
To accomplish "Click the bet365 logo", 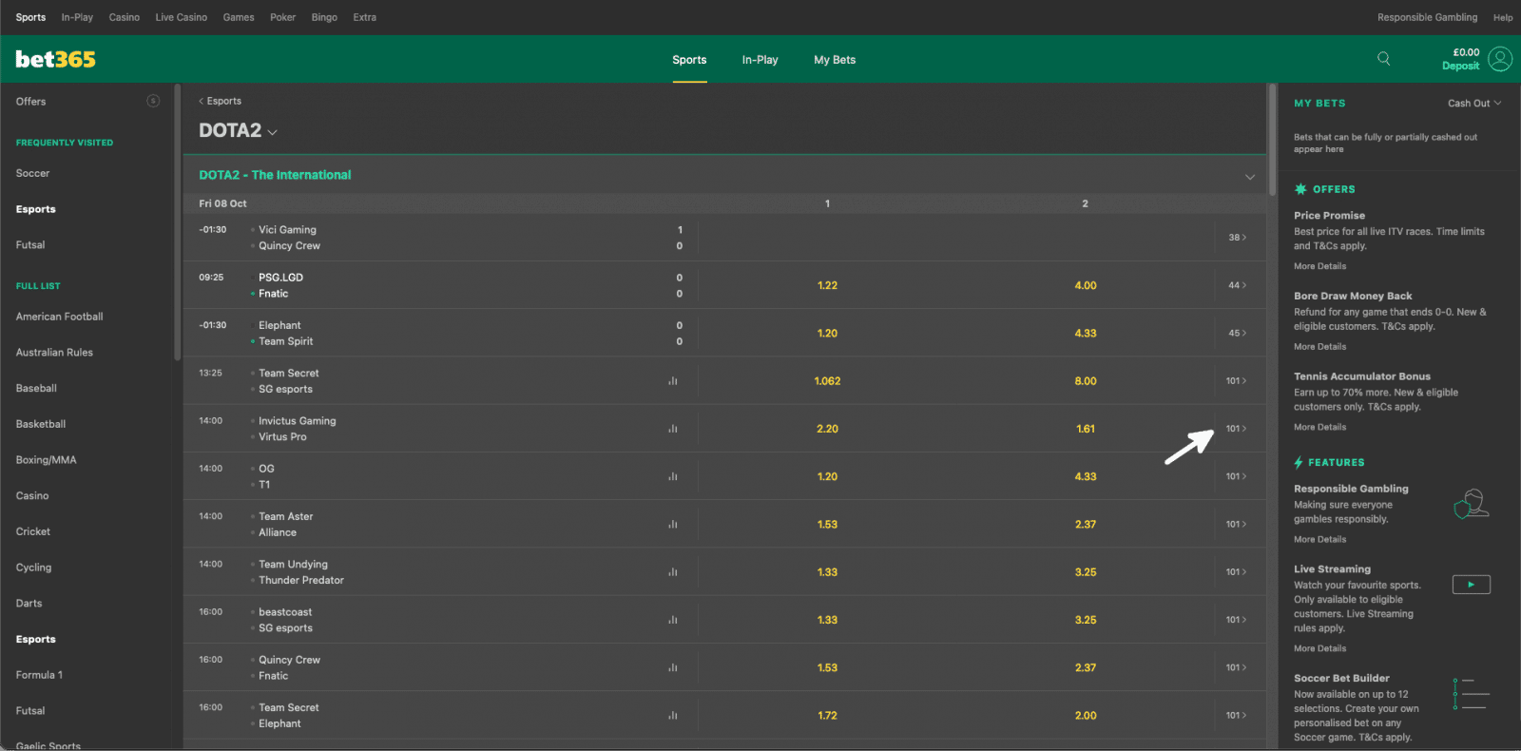I will pyautogui.click(x=56, y=59).
